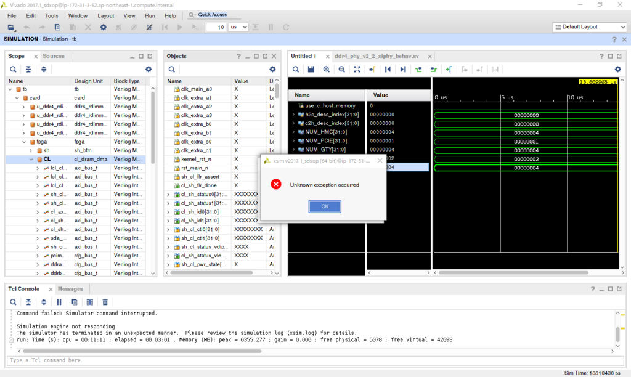631x377 pixels.
Task: Close the exception dialog with X
Action: click(380, 161)
